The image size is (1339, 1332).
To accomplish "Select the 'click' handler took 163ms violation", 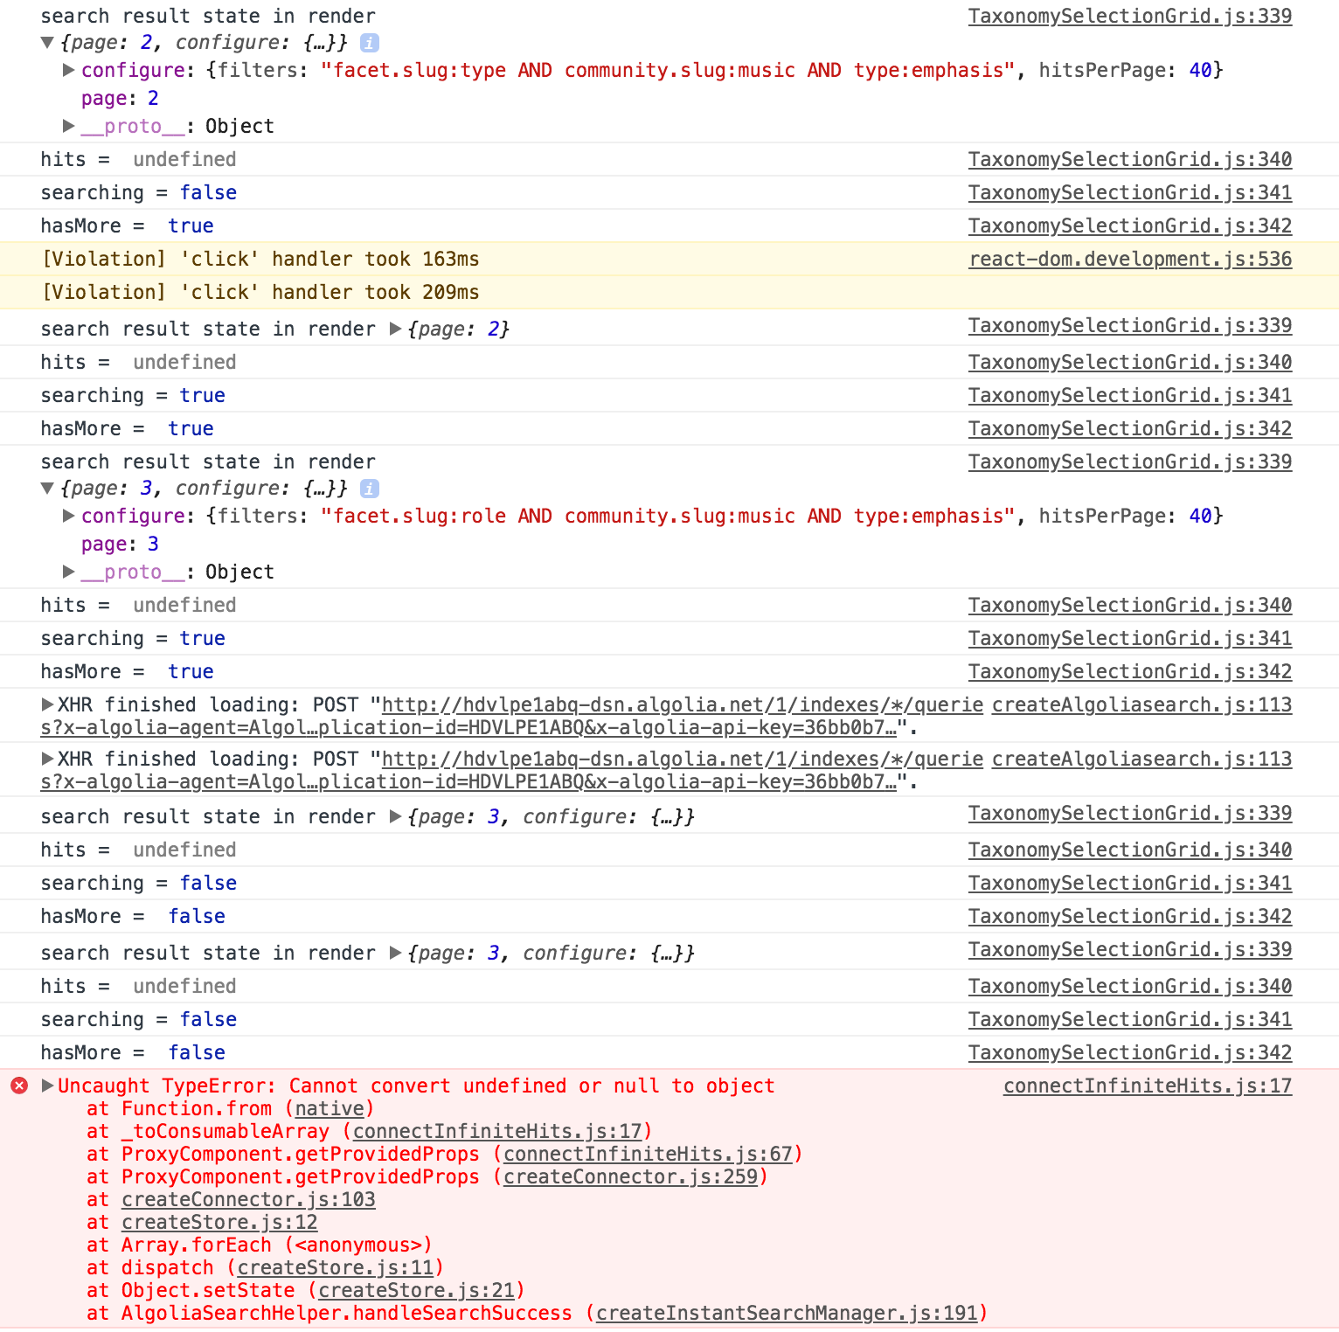I will [260, 259].
